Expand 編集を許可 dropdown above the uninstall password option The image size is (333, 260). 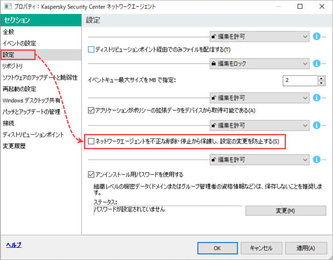(259, 160)
